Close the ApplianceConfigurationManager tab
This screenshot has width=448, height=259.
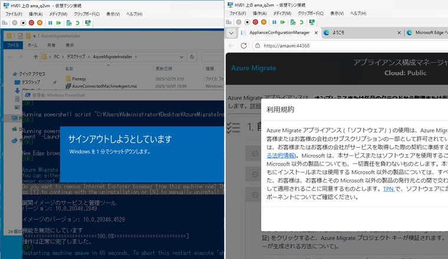(316, 33)
